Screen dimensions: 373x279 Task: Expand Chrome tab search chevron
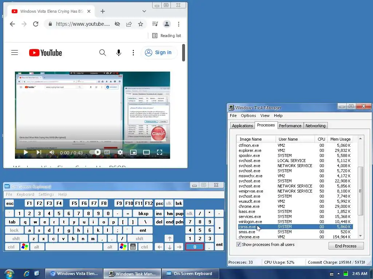coord(144,11)
